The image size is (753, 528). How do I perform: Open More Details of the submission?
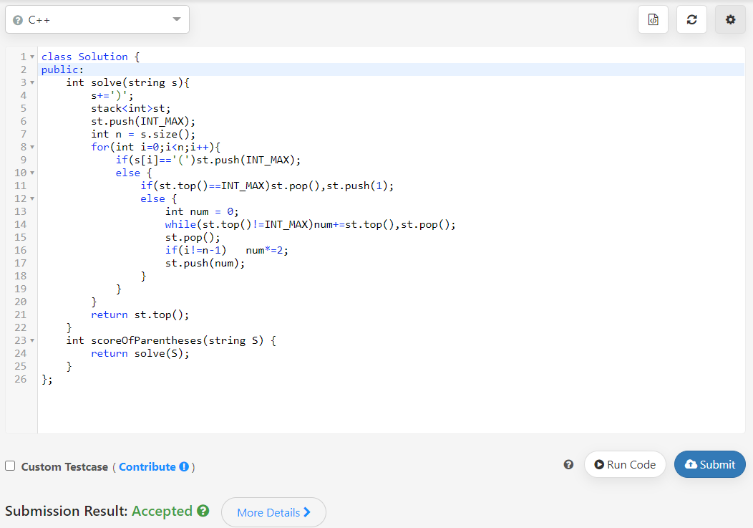point(273,512)
